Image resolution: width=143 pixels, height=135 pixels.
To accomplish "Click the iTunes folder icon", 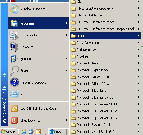I will (73, 36).
